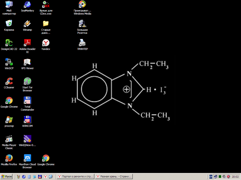
Task: Open the Adobe Reader XI shortcut
Action: click(x=27, y=43)
